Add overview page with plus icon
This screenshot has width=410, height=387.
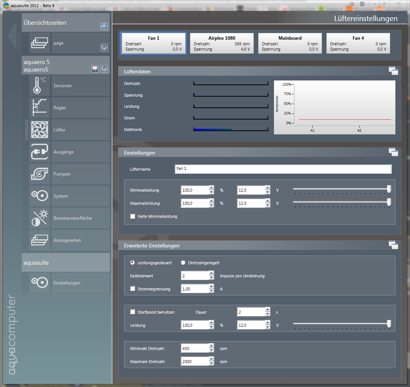104,26
